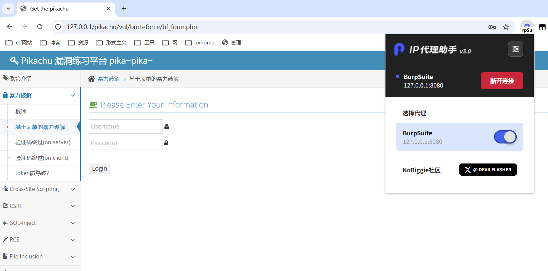Open the 形式主义 bookmark folder
This screenshot has width=548, height=271.
(111, 42)
